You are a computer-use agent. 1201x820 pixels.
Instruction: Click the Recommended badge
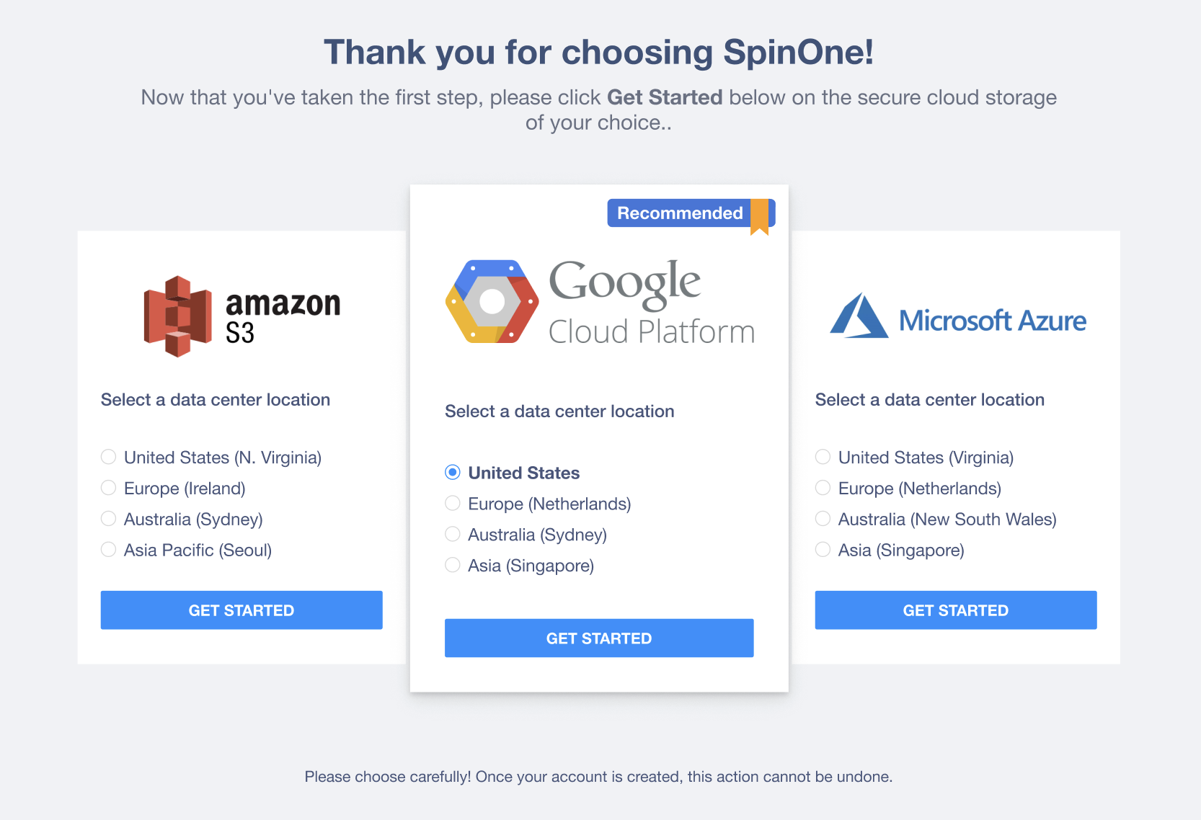pos(680,213)
